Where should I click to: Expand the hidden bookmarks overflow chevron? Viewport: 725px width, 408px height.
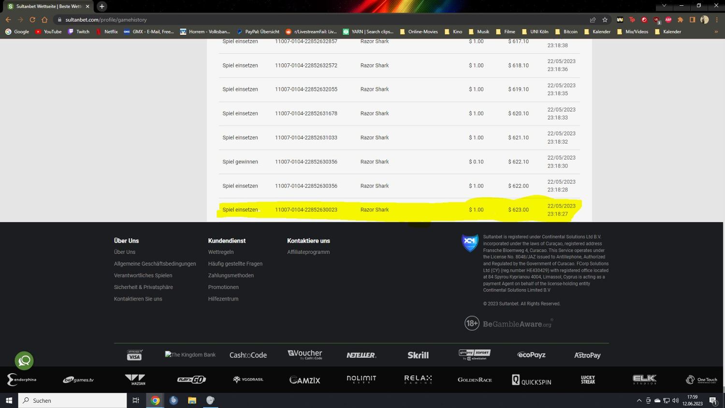(x=716, y=32)
